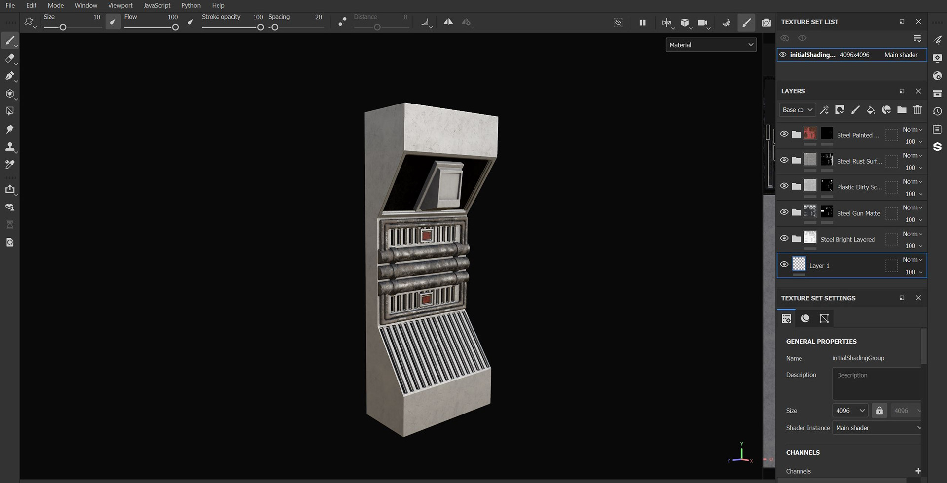This screenshot has height=483, width=947.
Task: Open the Viewport menu
Action: 120,5
